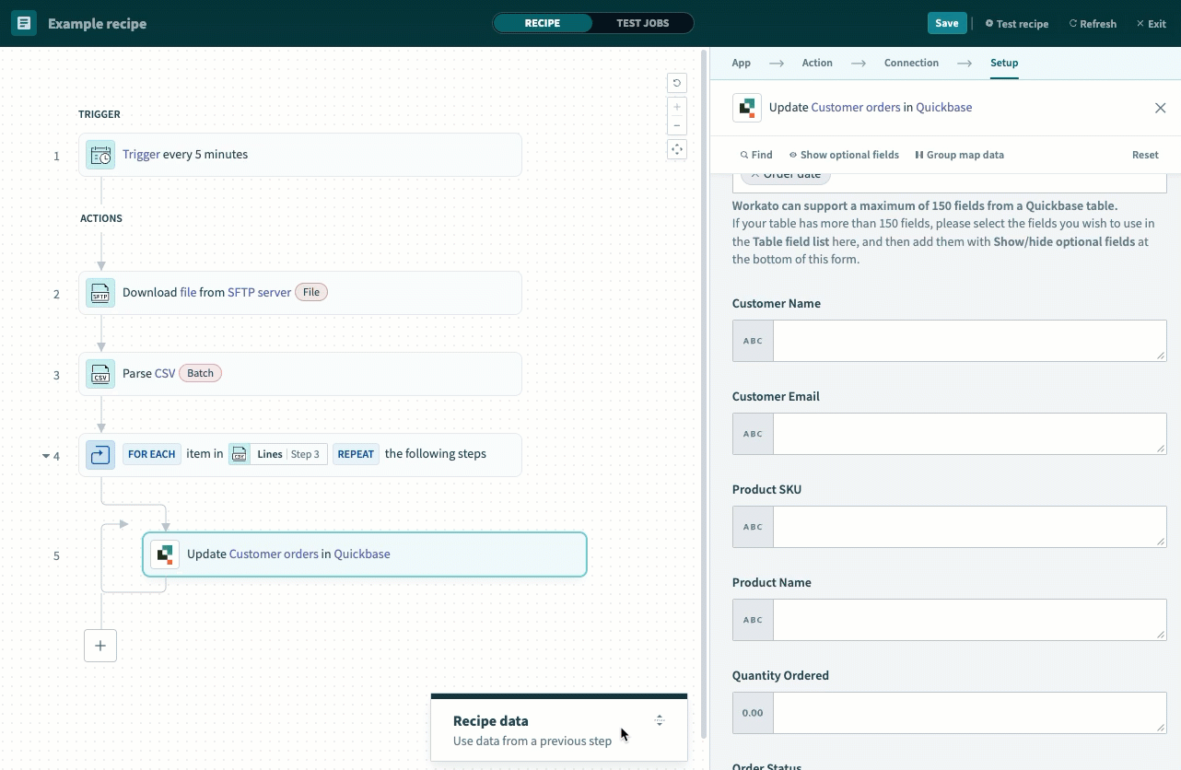Undo canvas change with the rotate arrow icon
Screen dimensions: 1181x770
click(677, 83)
